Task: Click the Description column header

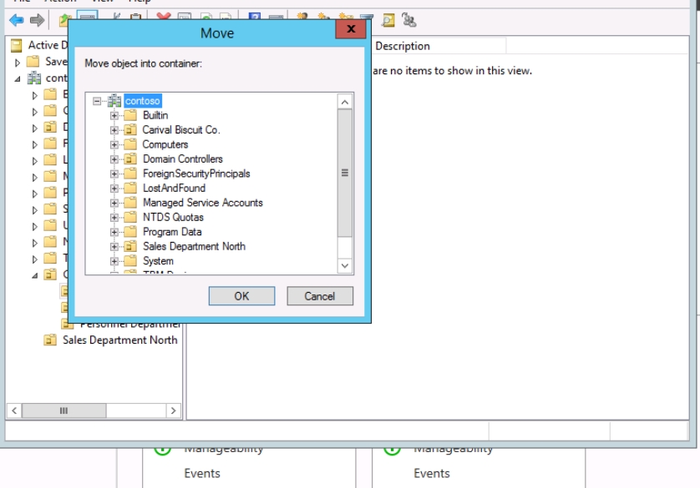Action: point(403,47)
